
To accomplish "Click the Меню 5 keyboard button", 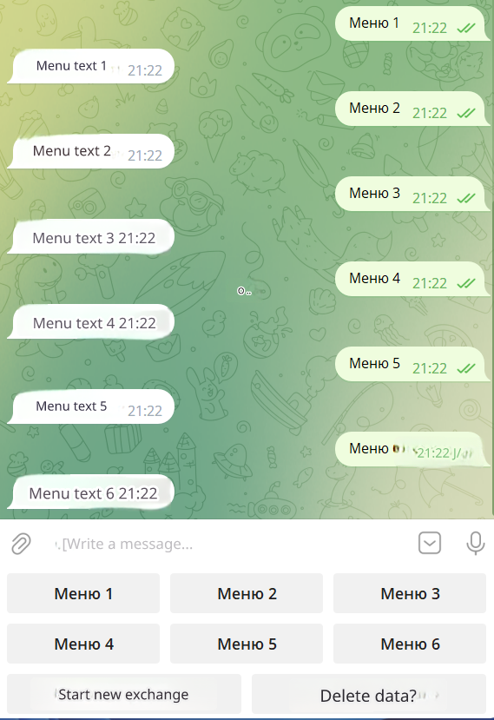I will click(247, 644).
